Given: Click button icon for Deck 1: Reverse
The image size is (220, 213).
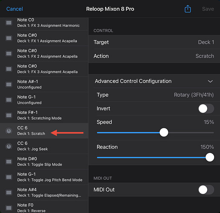Looking at the screenshot, I should tap(9, 208).
